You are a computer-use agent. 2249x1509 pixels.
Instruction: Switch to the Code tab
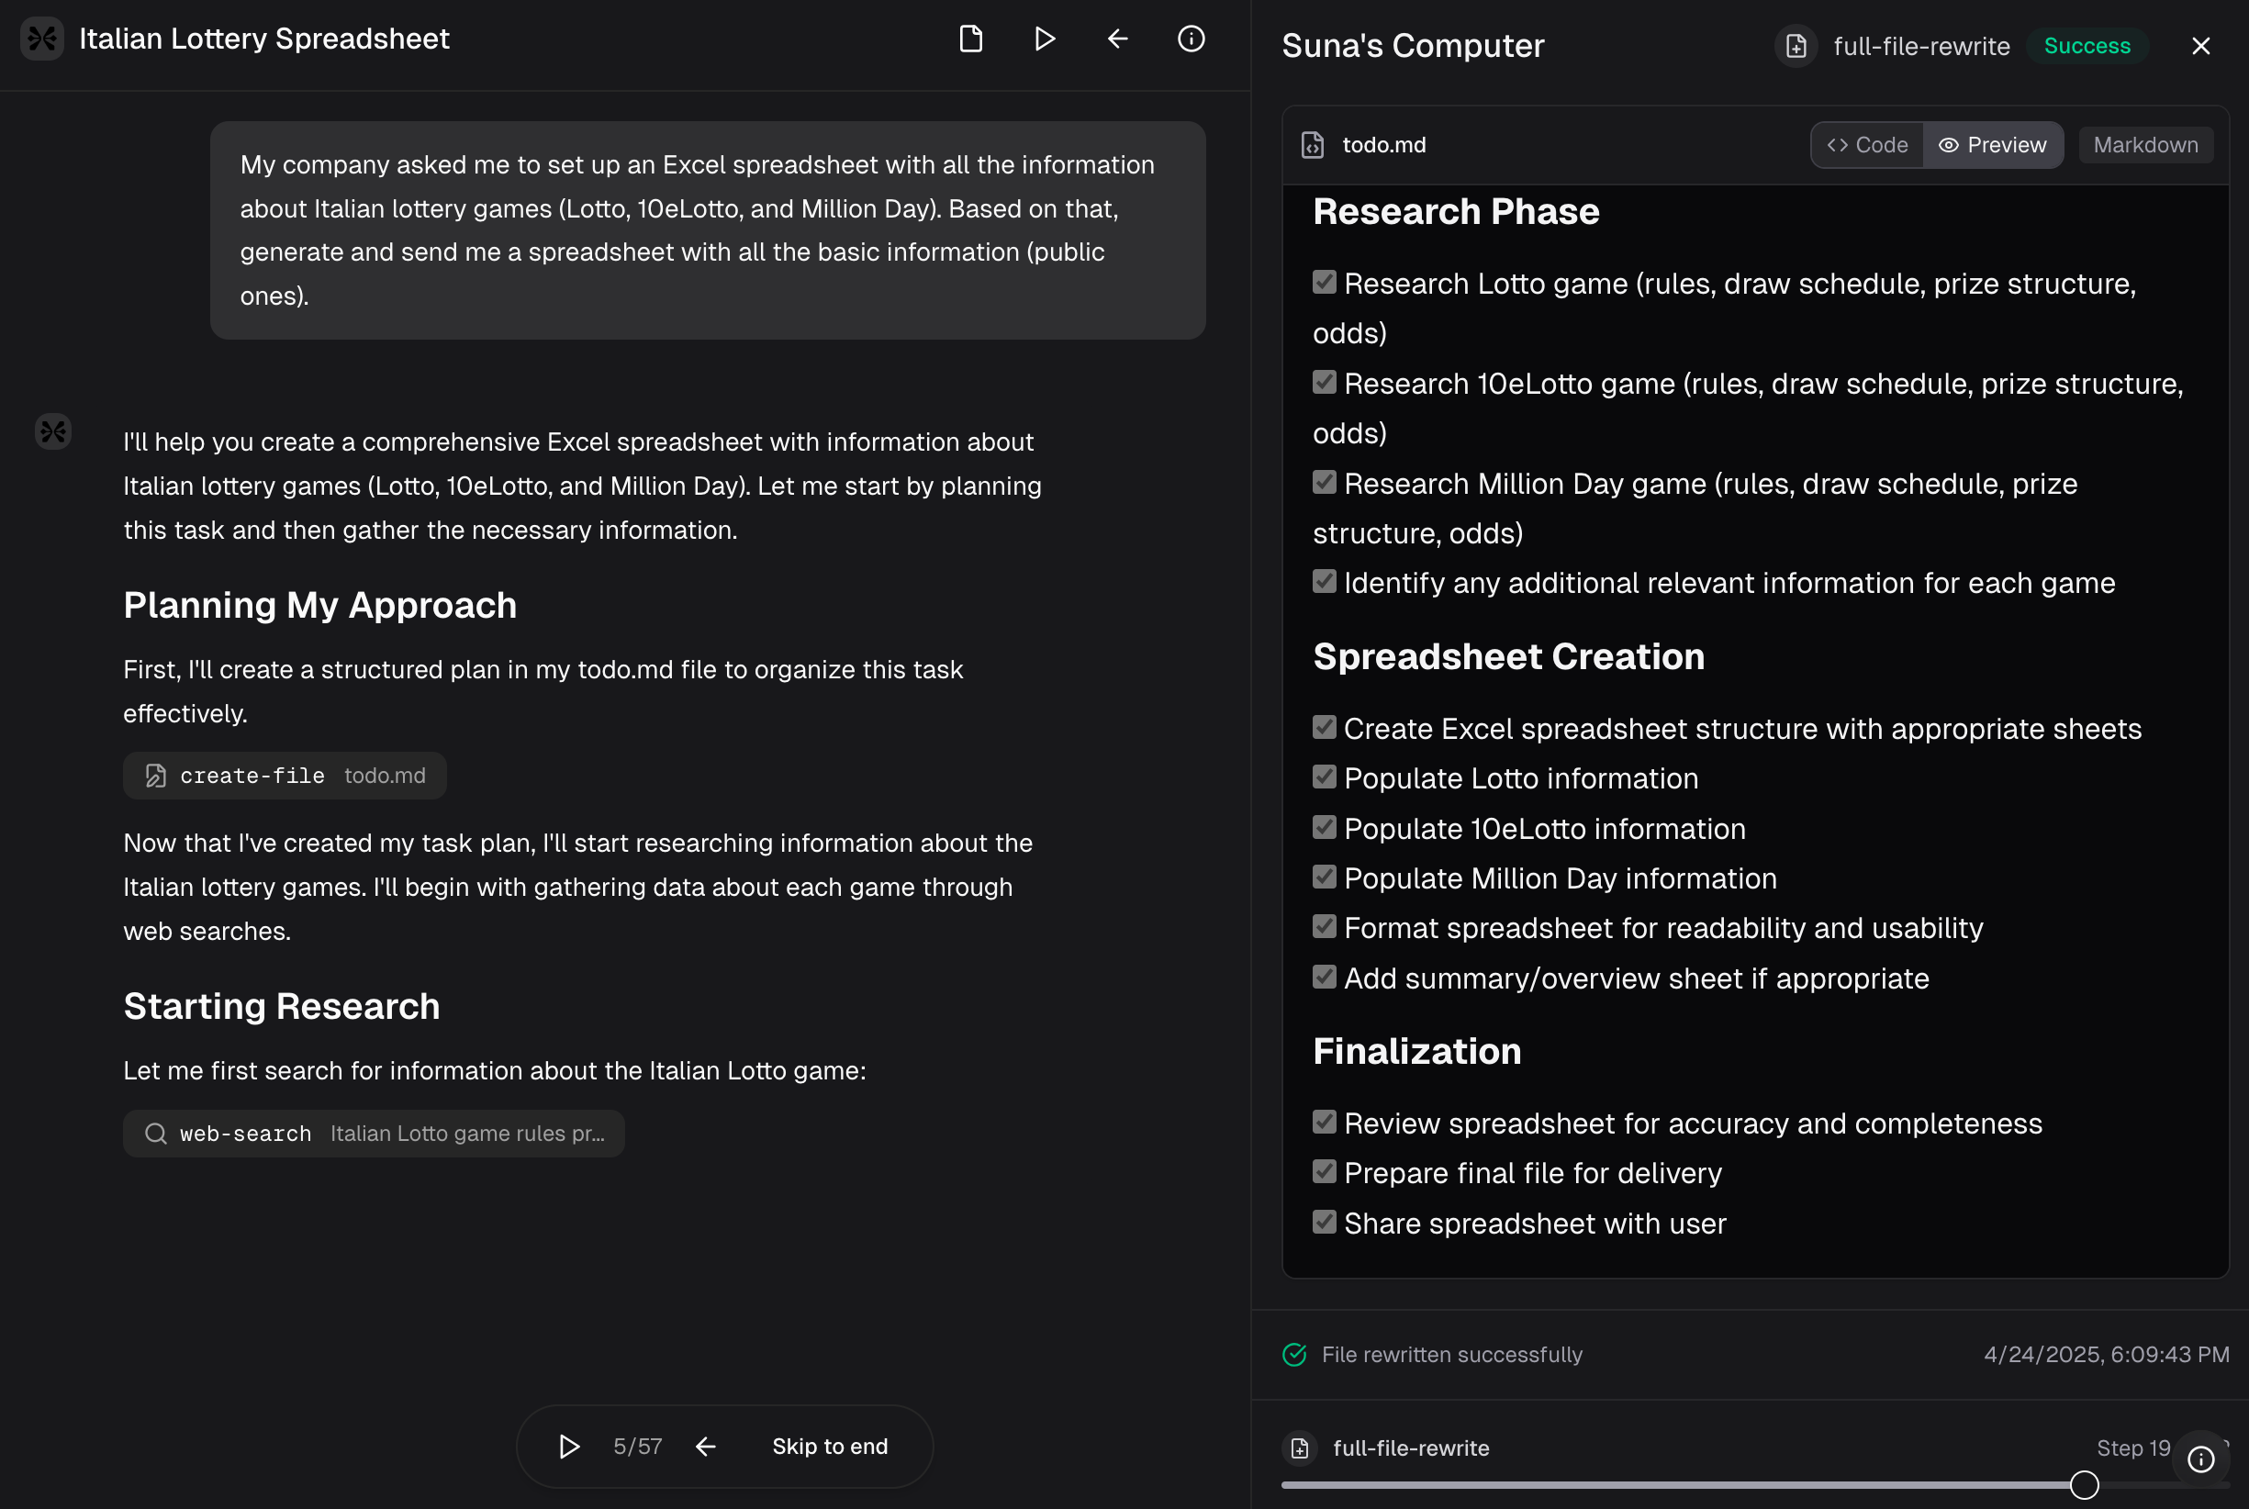[1866, 144]
